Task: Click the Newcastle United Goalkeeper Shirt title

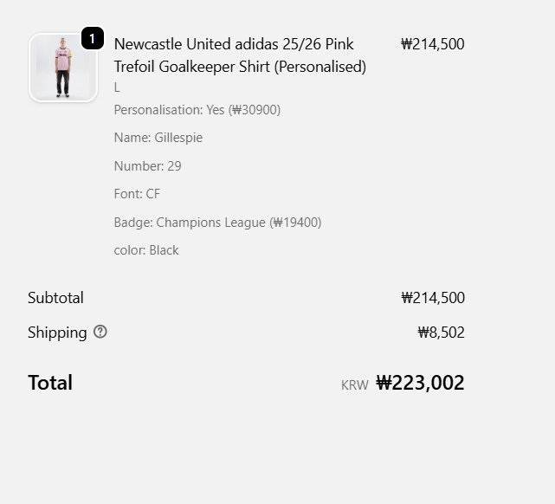Action: (240, 55)
